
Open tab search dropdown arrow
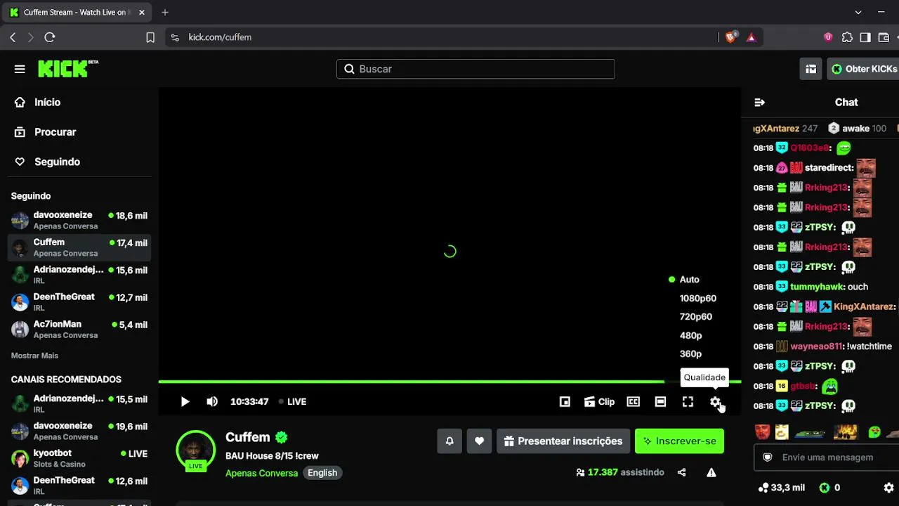point(858,12)
